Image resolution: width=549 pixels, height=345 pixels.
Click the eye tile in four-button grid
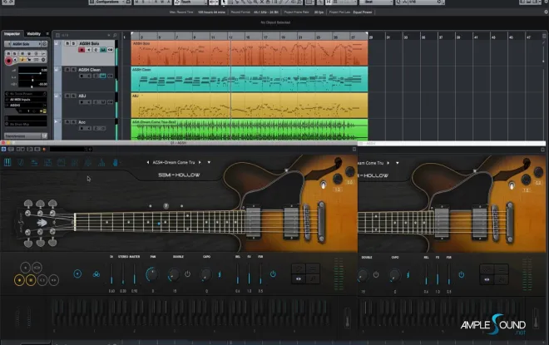[299, 278]
